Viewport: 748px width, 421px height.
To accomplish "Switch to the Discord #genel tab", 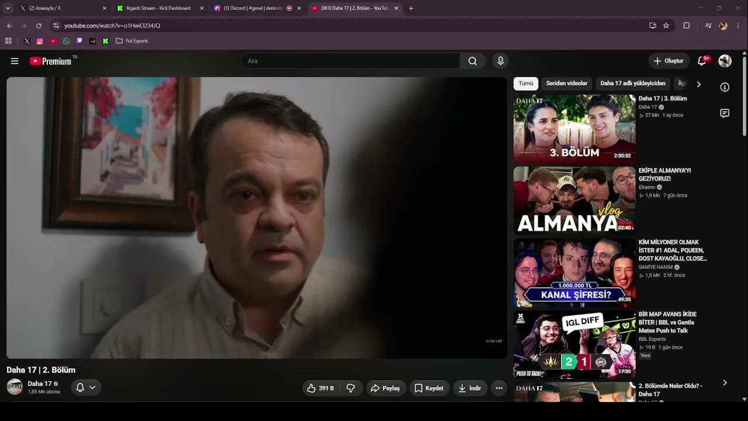I will tap(257, 8).
